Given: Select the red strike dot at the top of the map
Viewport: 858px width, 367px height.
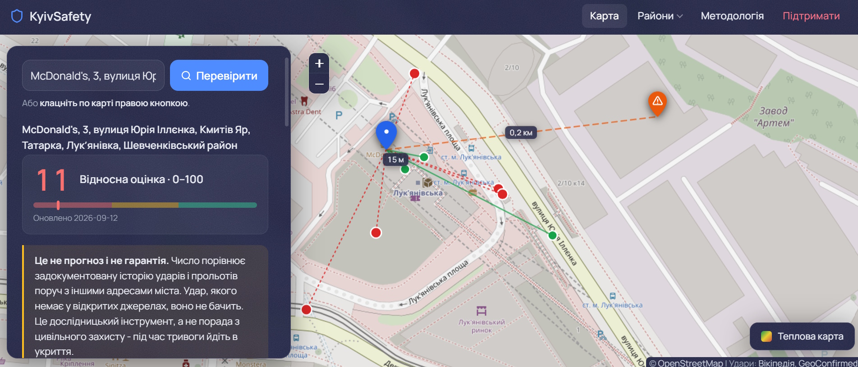Looking at the screenshot, I should tap(414, 73).
